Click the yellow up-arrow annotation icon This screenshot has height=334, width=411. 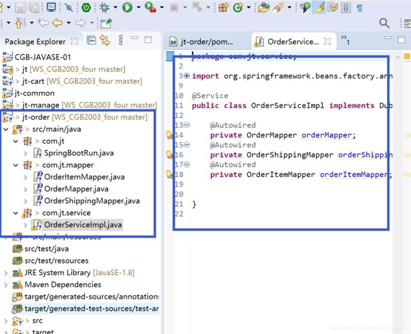[19, 23]
